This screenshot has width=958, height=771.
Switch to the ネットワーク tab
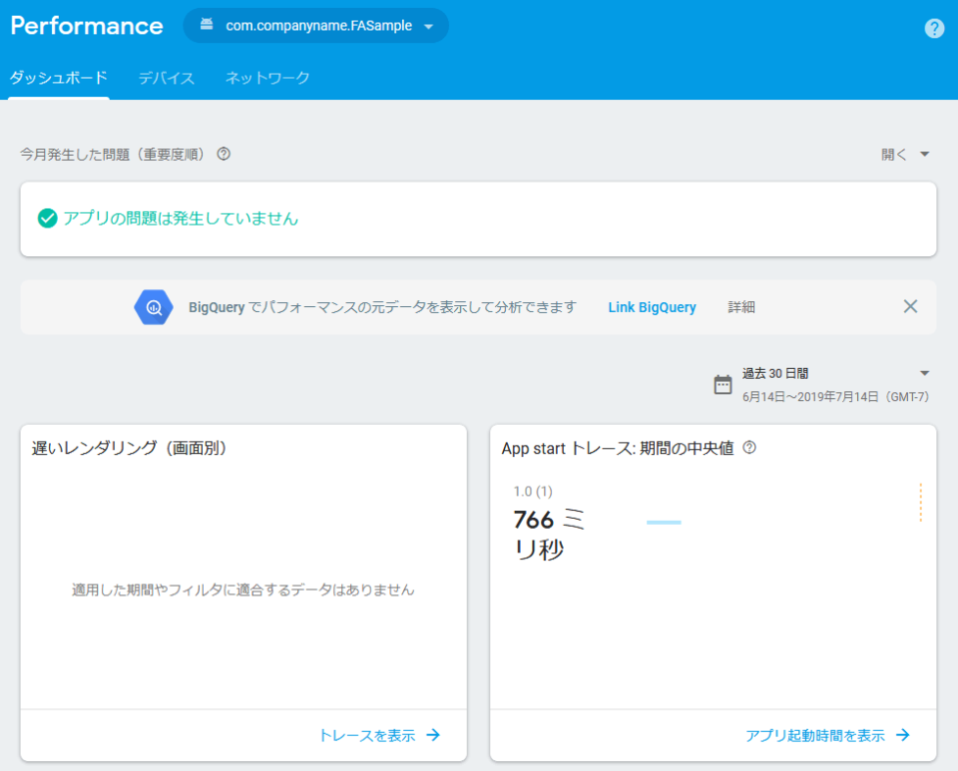pos(267,77)
